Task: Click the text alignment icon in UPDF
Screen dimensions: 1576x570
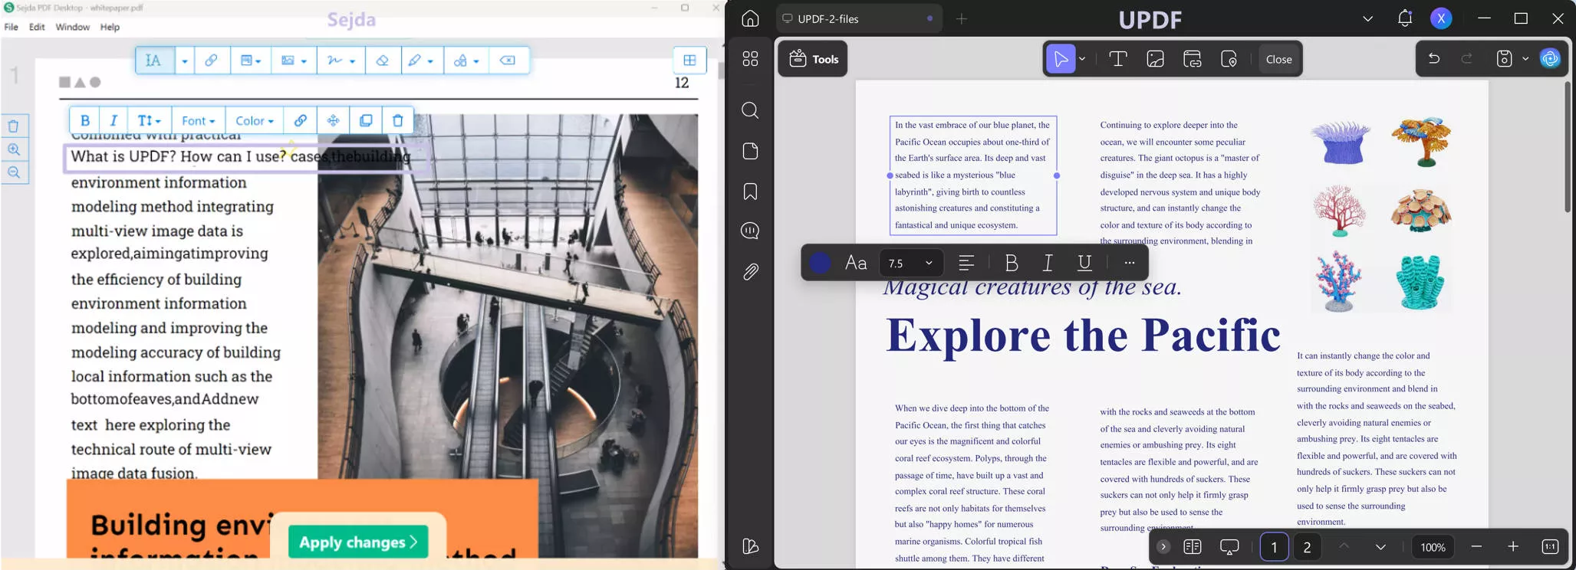Action: click(x=966, y=263)
